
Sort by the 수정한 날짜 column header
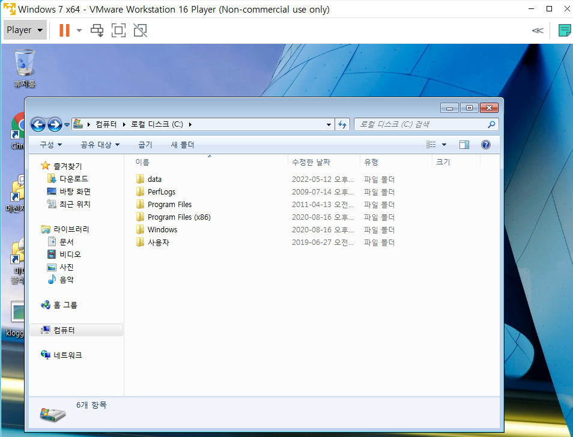[x=324, y=162]
